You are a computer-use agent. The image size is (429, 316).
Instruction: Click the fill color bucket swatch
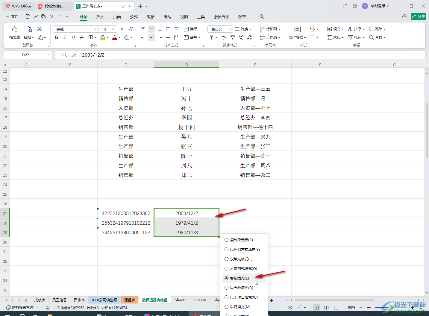pos(103,37)
